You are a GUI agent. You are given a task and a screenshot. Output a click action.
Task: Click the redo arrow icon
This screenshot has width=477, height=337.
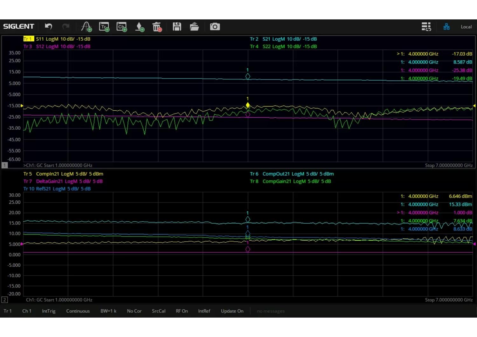(x=66, y=26)
